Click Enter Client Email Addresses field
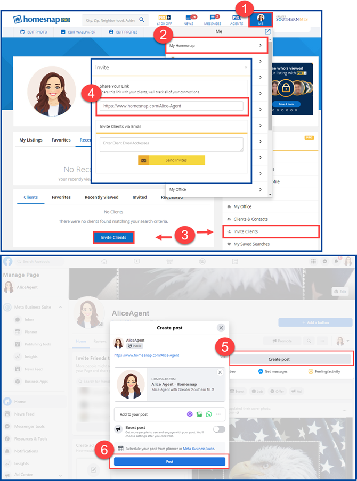This screenshot has height=481, width=357. 172,144
